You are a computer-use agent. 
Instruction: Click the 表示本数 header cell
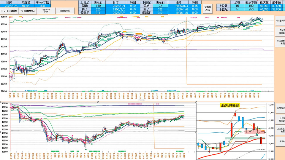(x=251, y=2)
